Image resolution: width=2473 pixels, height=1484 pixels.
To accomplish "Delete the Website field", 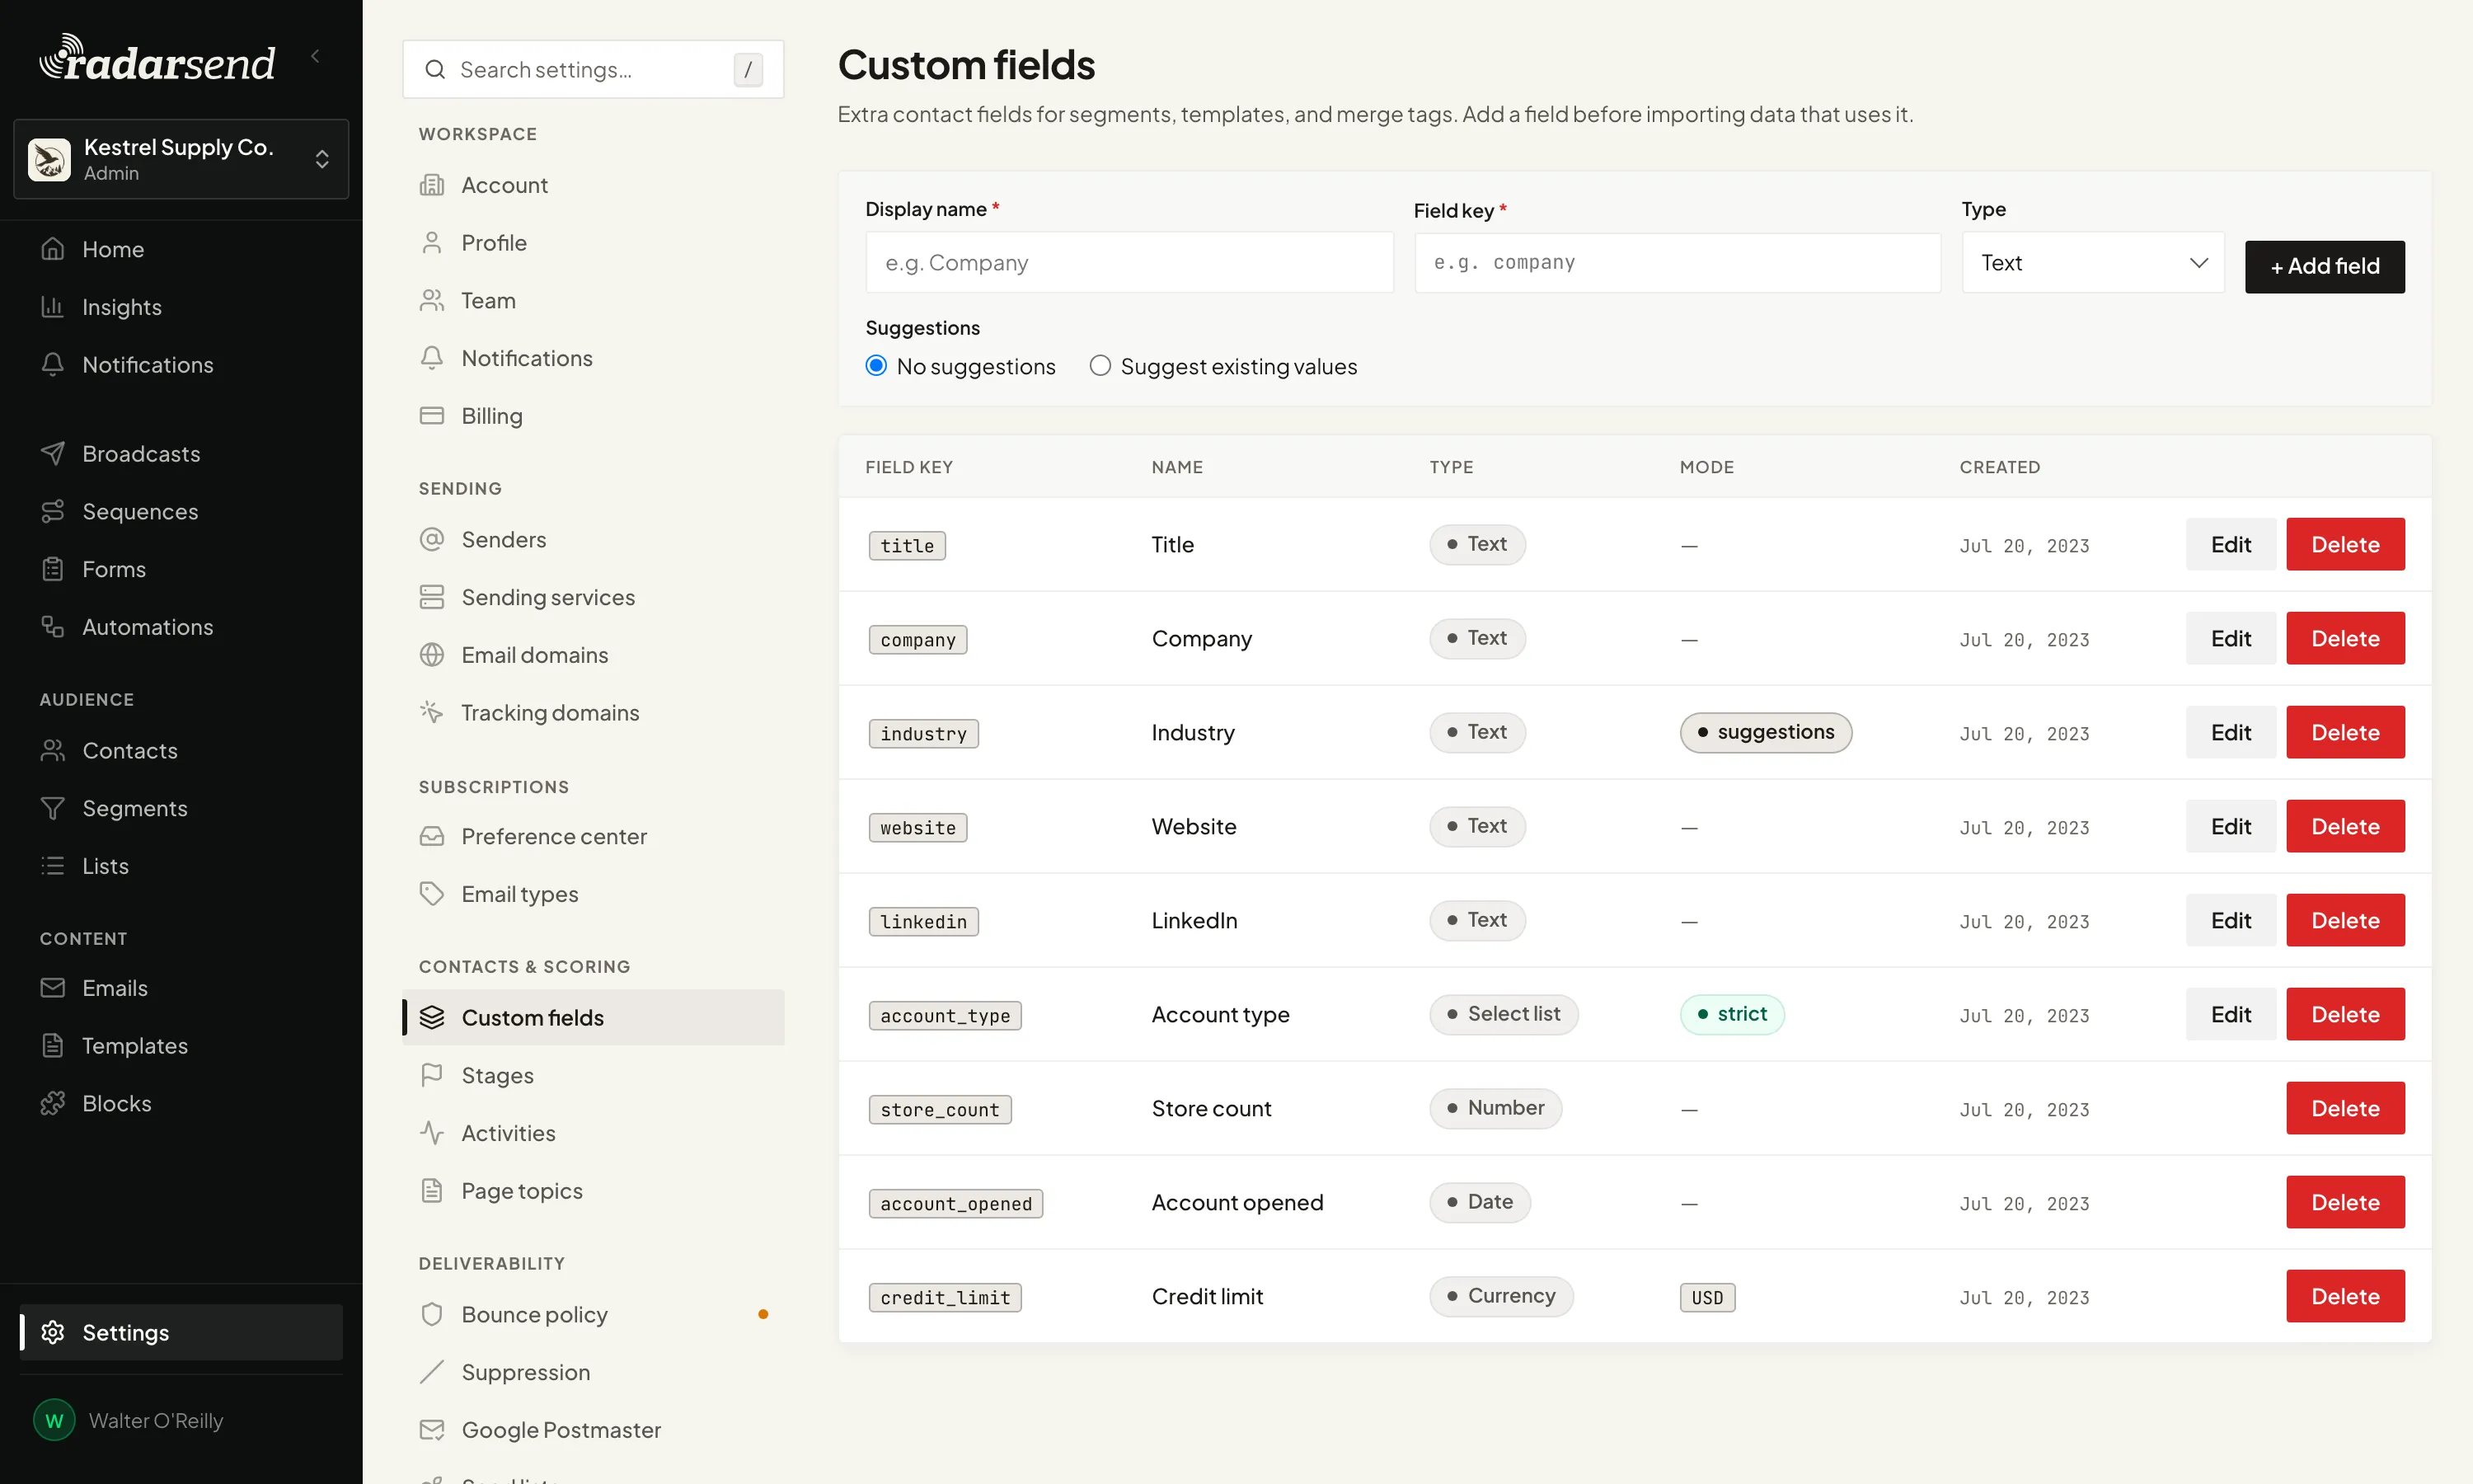I will pyautogui.click(x=2345, y=826).
